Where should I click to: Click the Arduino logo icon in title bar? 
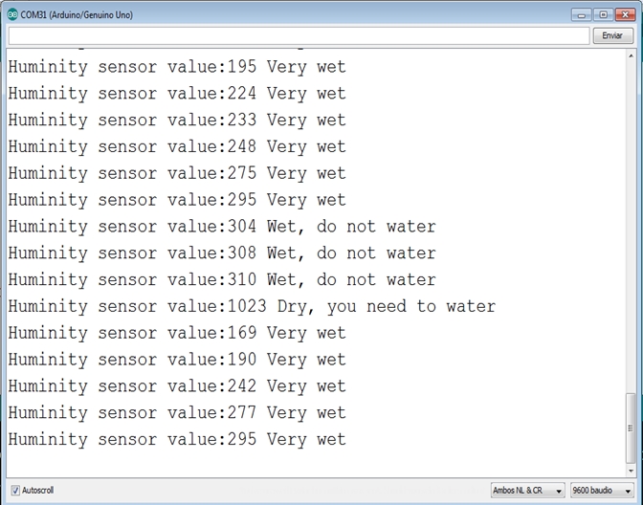click(12, 14)
